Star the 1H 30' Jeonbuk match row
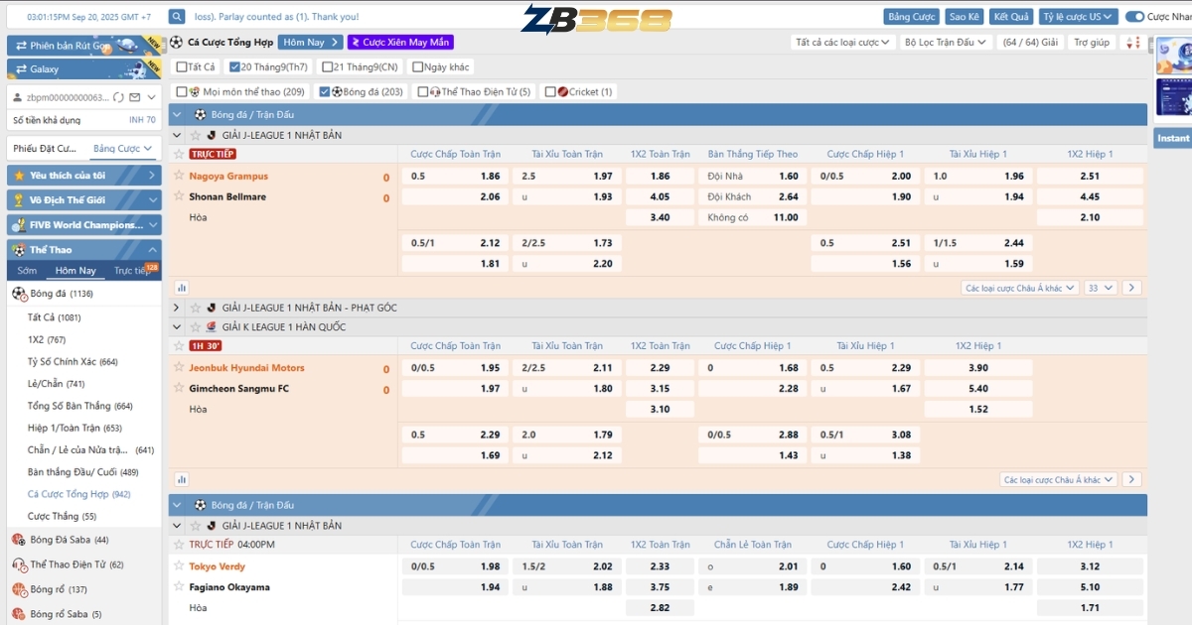This screenshot has width=1192, height=625. 179,346
